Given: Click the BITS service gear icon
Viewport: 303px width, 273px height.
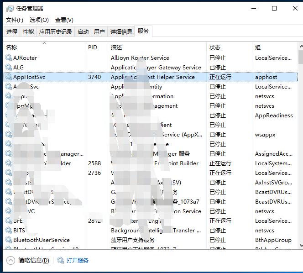Looking at the screenshot, I should click(x=9, y=231).
